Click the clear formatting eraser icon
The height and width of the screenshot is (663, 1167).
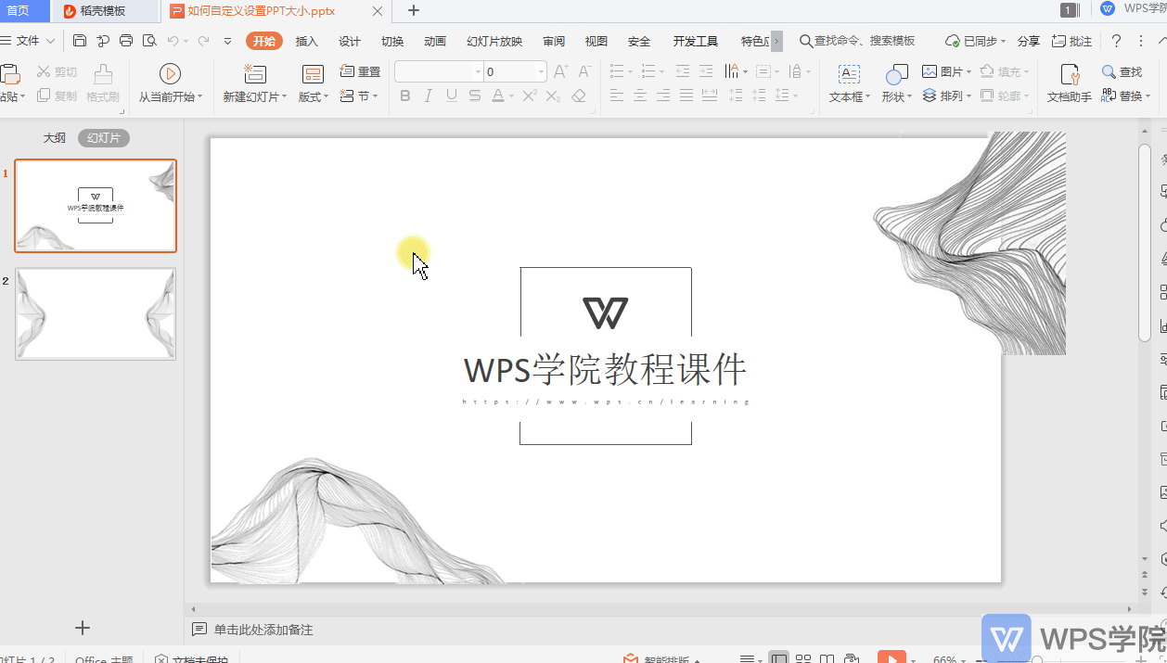579,96
